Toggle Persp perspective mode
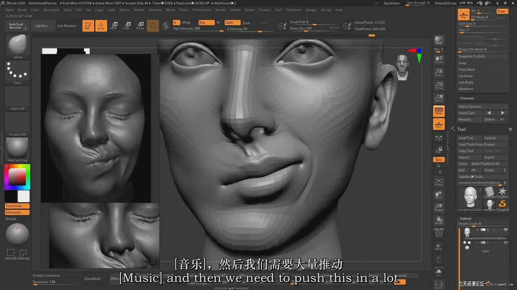The height and width of the screenshot is (290, 517). point(439,111)
